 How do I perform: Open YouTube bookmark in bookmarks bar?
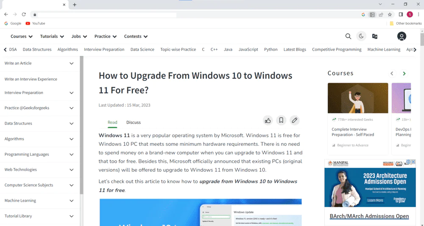point(35,23)
